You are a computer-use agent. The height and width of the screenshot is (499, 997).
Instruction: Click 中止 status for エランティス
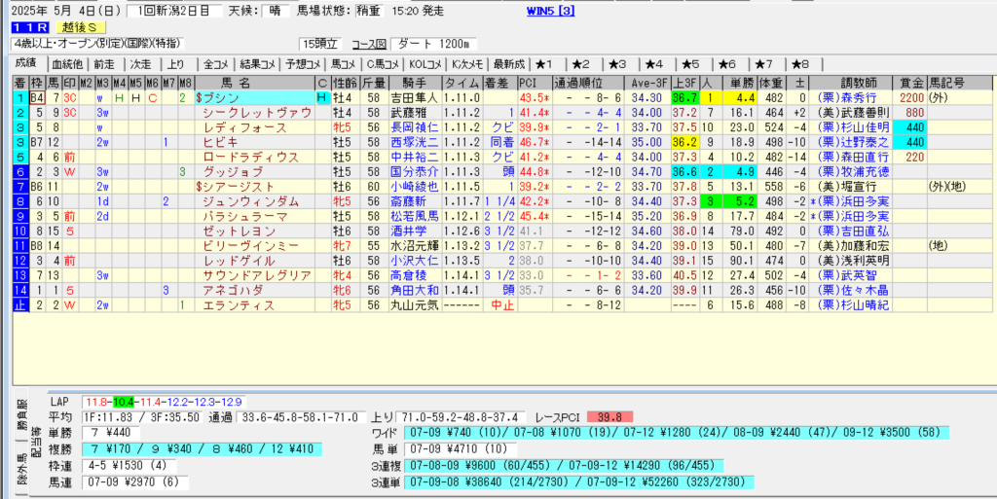[x=500, y=305]
